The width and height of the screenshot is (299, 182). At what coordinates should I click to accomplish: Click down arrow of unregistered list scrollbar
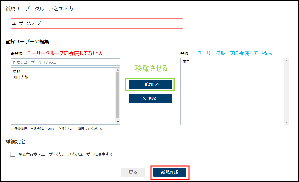[x=117, y=122]
